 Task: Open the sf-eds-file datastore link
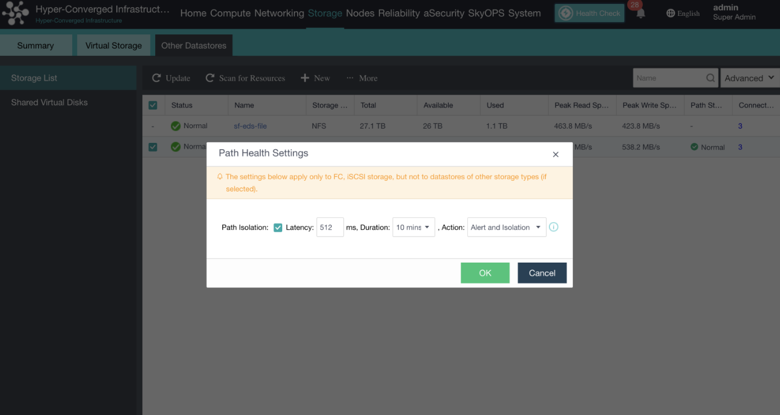251,126
